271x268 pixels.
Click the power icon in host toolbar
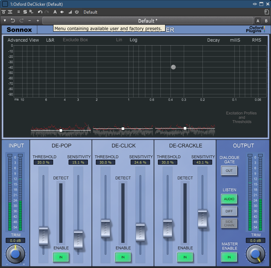(x=76, y=12)
